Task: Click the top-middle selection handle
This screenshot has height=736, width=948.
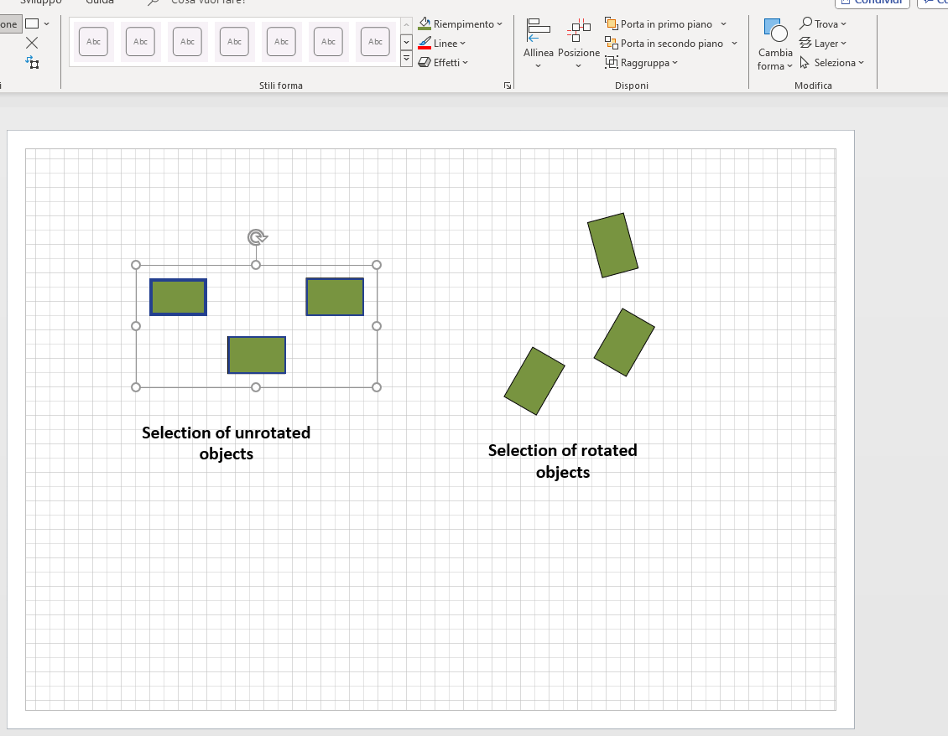Action: pos(256,265)
